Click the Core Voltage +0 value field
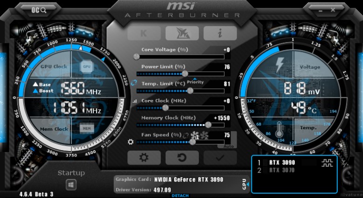This screenshot has height=198, width=363. coord(227,50)
